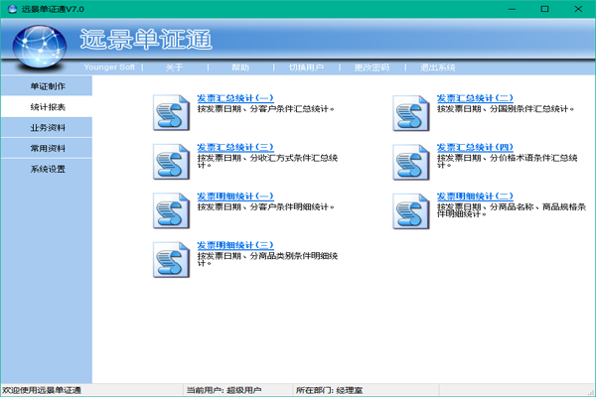Click description 按发票日期、分价格术语条件汇总统计
596x397 pixels.
508,161
